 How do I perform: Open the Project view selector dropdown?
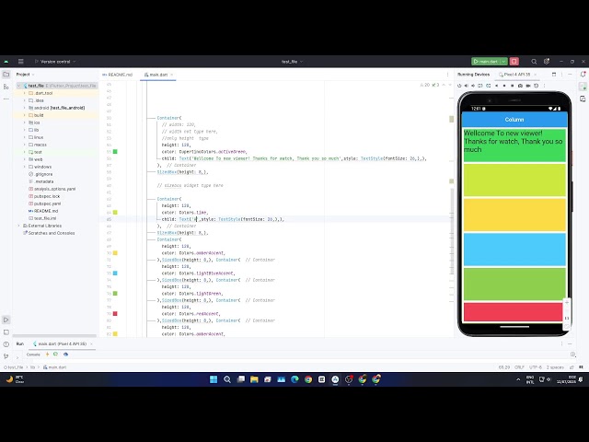[25, 75]
